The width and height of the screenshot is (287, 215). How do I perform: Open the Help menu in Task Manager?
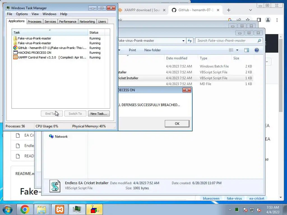click(x=64, y=14)
